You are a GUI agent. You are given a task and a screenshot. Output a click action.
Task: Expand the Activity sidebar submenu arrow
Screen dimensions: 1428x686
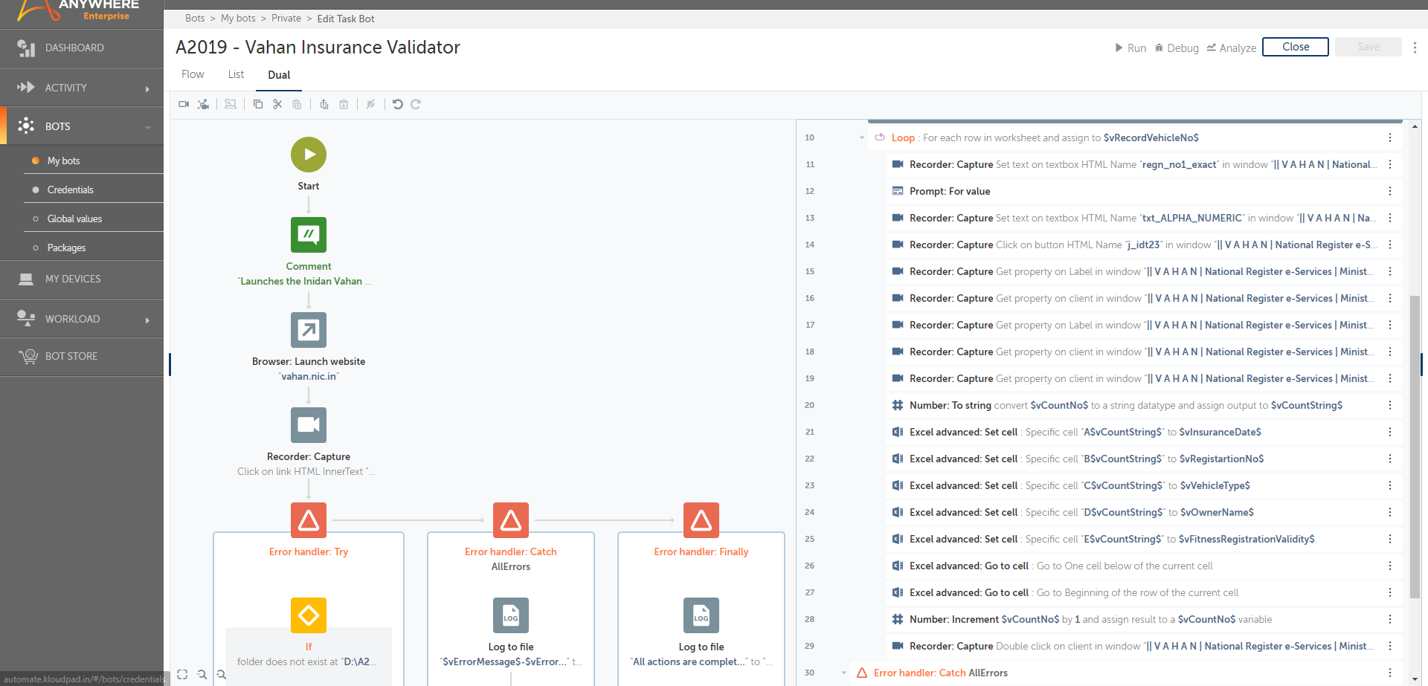pyautogui.click(x=147, y=88)
